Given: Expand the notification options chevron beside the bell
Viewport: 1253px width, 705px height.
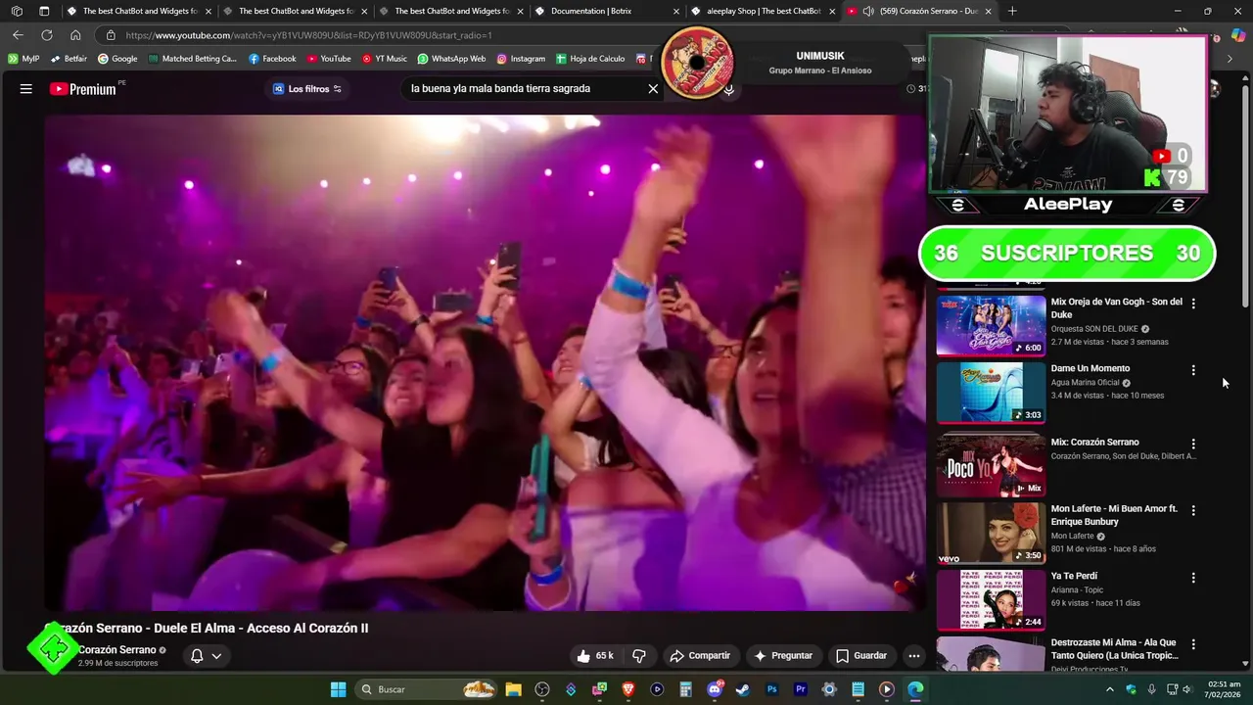Looking at the screenshot, I should (216, 656).
